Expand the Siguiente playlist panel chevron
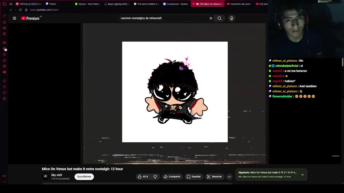The height and width of the screenshot is (193, 344). 303,175
